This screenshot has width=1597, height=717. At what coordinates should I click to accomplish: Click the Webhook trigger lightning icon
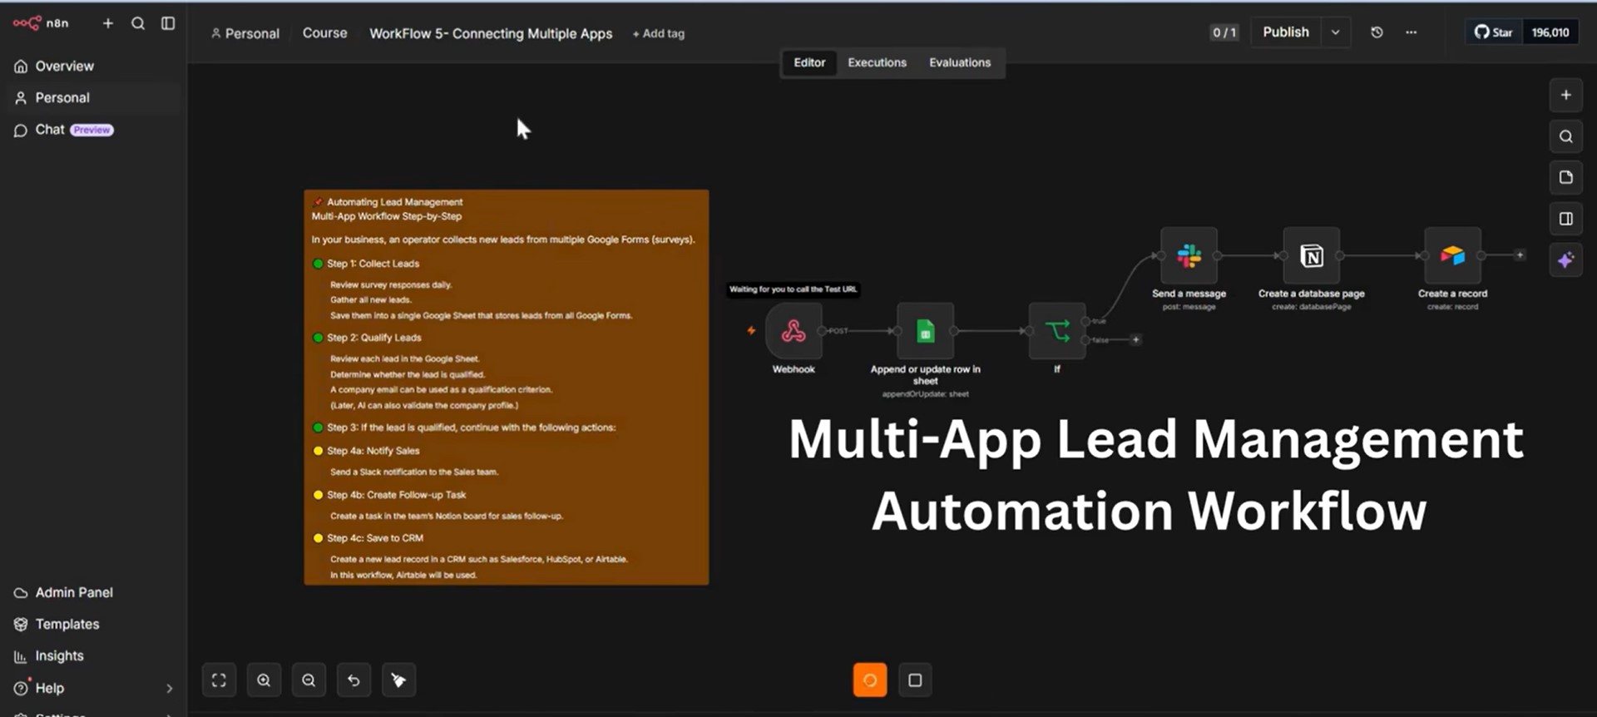pos(751,331)
